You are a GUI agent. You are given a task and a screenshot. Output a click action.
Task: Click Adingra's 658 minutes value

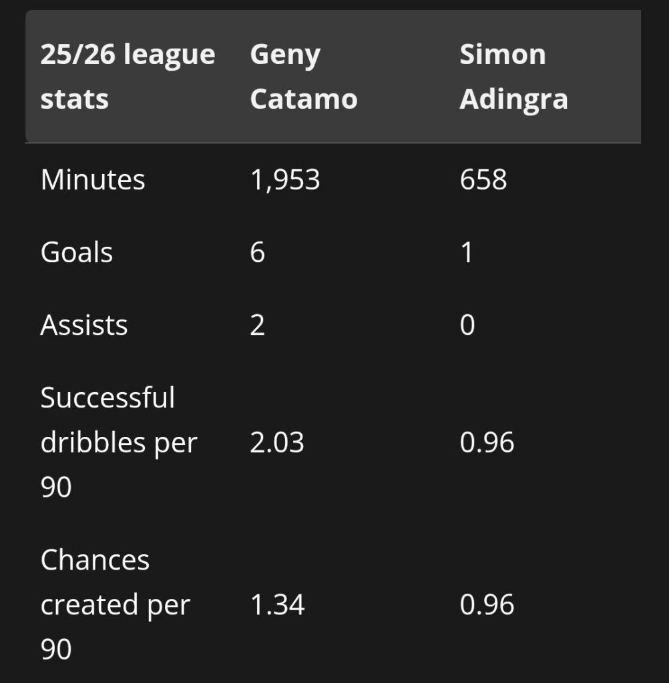pyautogui.click(x=483, y=179)
